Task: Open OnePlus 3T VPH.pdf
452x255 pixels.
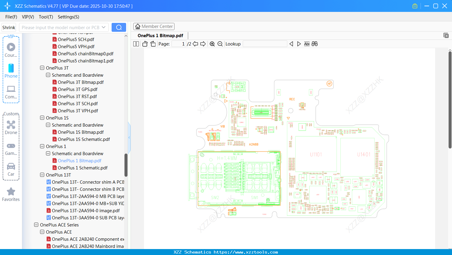Action: [78, 111]
